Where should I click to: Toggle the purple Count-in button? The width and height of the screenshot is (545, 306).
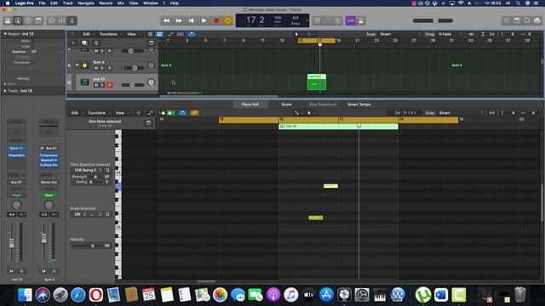pos(350,20)
